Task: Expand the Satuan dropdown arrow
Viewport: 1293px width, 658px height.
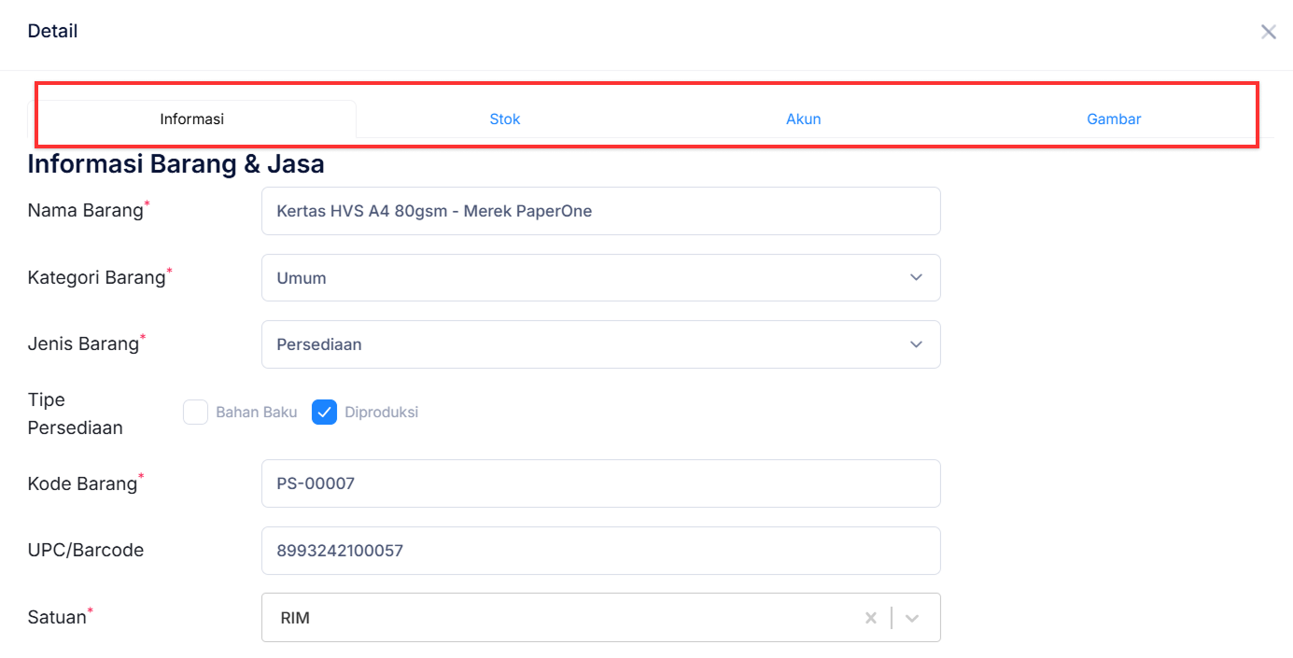Action: click(x=912, y=618)
